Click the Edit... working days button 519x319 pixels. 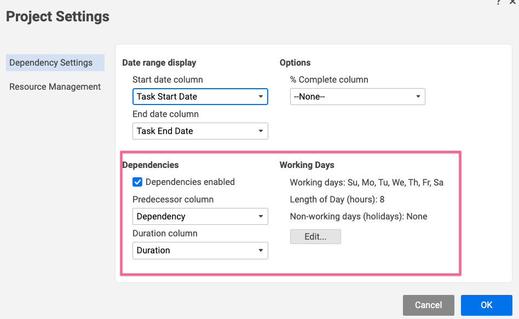point(315,237)
